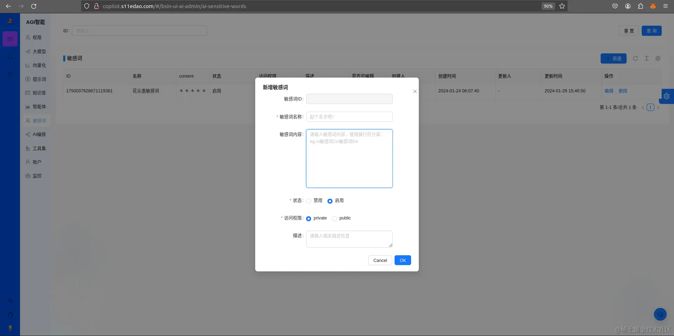The width and height of the screenshot is (674, 336).
Task: Click the lock icon in address bar
Action: [96, 6]
